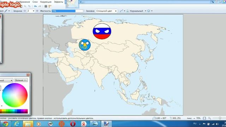Viewport: 226px width, 127px height.
Task: Open the picture viewer taskbar icon
Action: click(95, 124)
